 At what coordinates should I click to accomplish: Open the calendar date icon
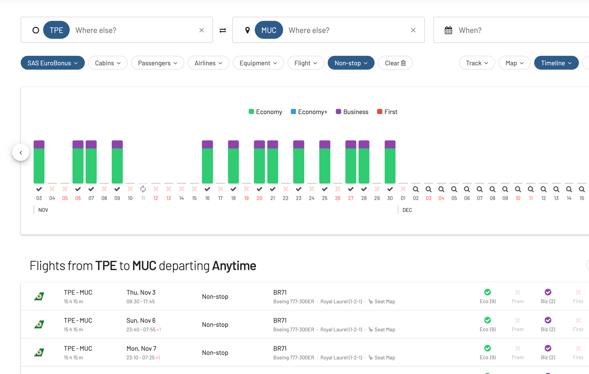(448, 30)
